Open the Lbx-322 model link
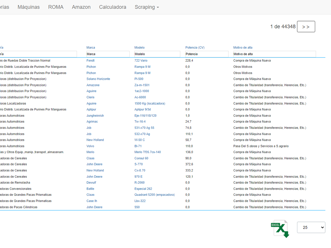This screenshot has width=331, height=248. (140, 201)
